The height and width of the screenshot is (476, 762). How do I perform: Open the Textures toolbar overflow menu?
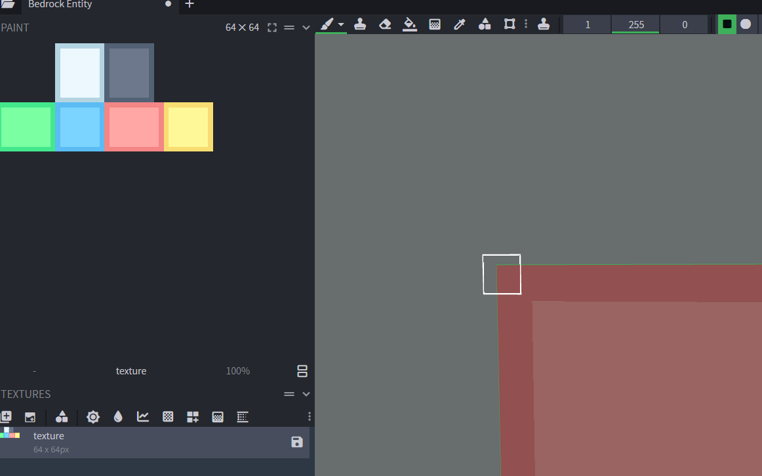tap(309, 416)
